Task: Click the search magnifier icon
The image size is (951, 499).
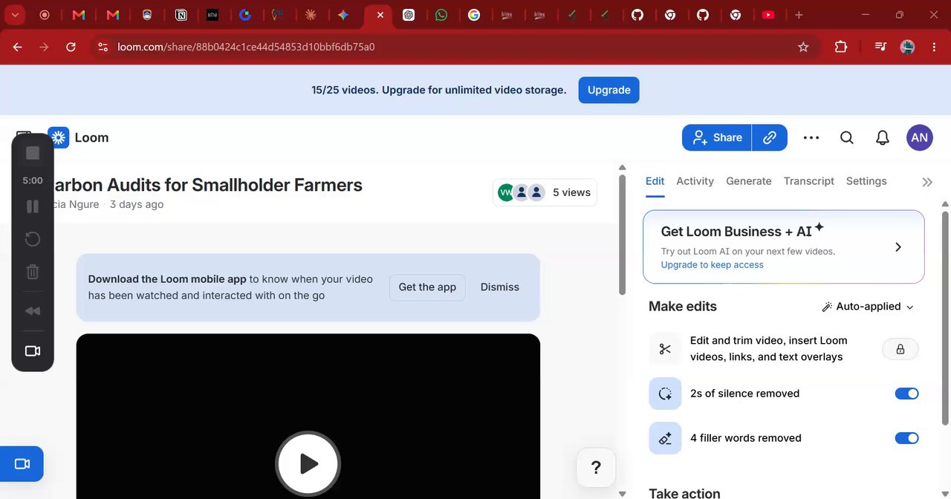Action: 847,137
